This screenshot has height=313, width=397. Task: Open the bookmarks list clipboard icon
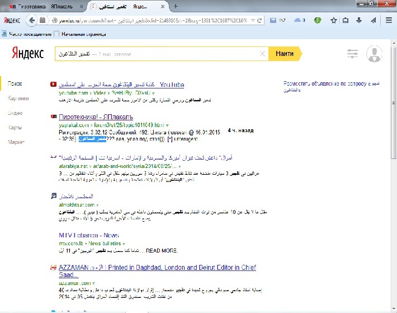[x=346, y=20]
